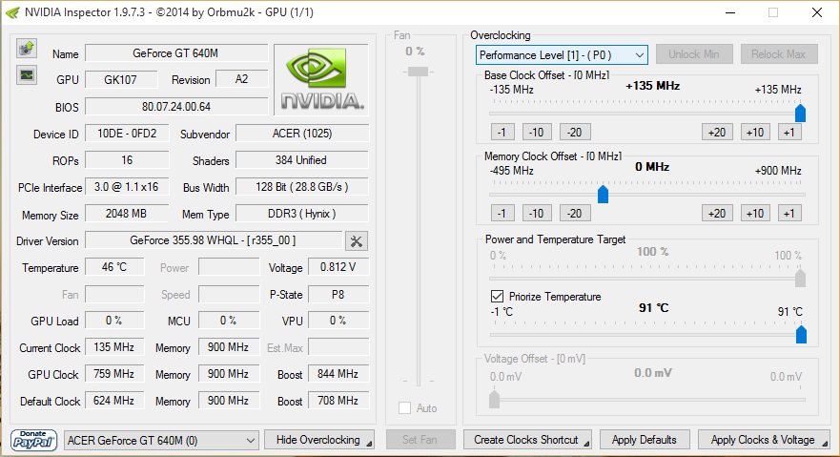
Task: Click Relock Max button
Action: (x=779, y=54)
